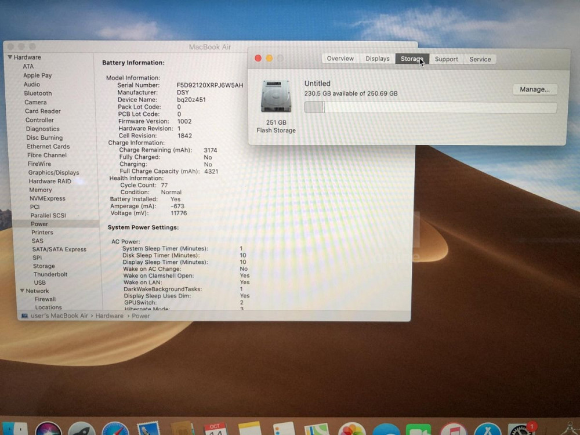Screen dimensions: 580x435
Task: Collapse the Network tree section
Action: pos(22,291)
